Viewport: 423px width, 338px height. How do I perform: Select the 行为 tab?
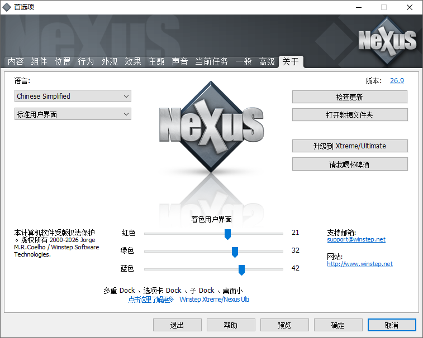(86, 62)
